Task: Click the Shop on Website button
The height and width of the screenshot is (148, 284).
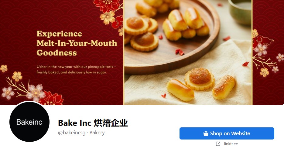Action: point(227,133)
